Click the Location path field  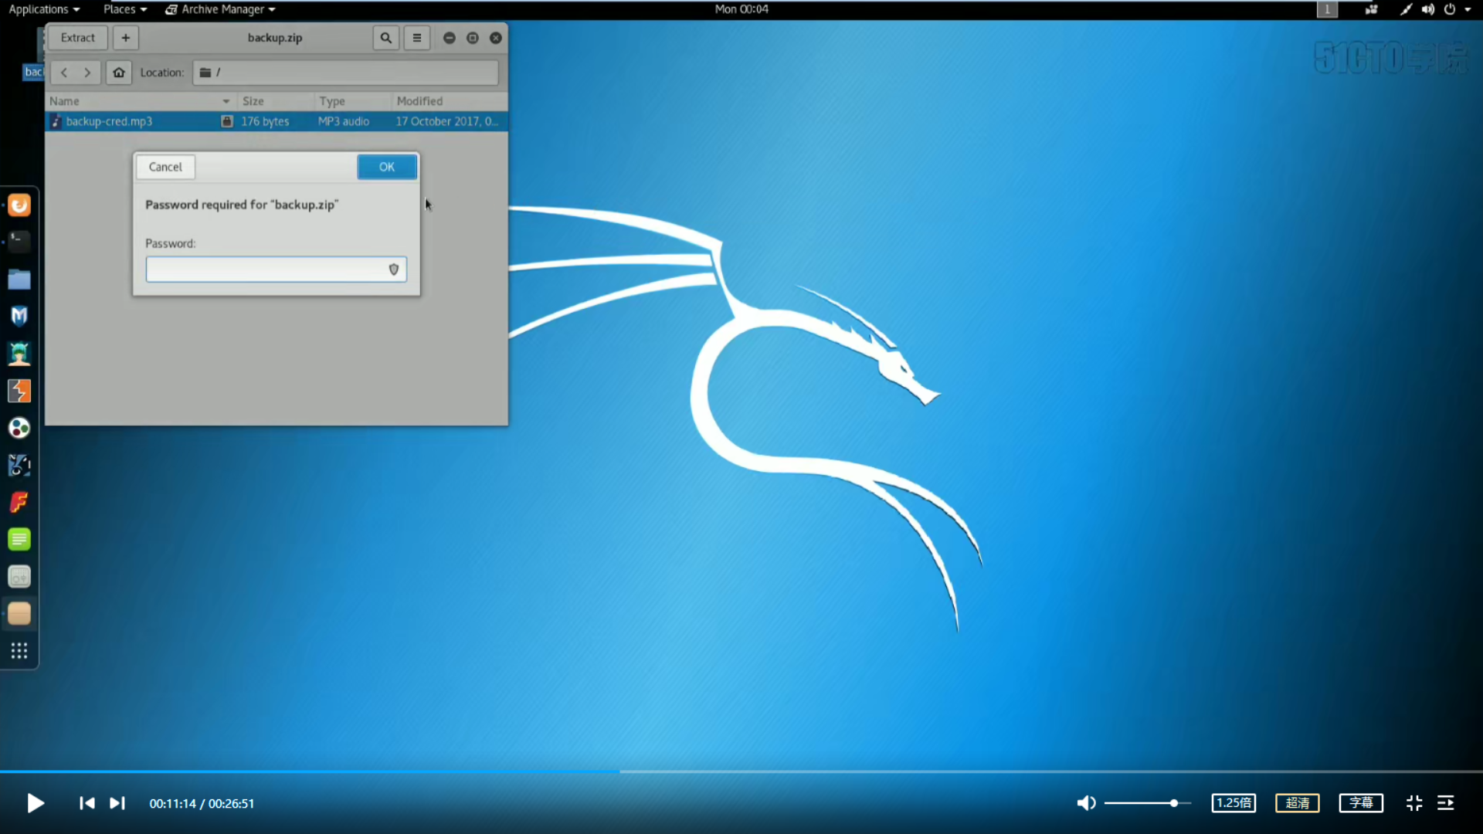(345, 73)
